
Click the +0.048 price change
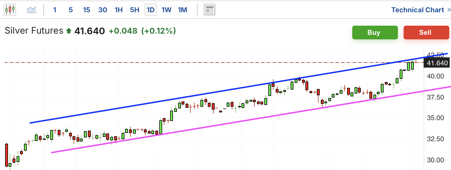point(123,31)
